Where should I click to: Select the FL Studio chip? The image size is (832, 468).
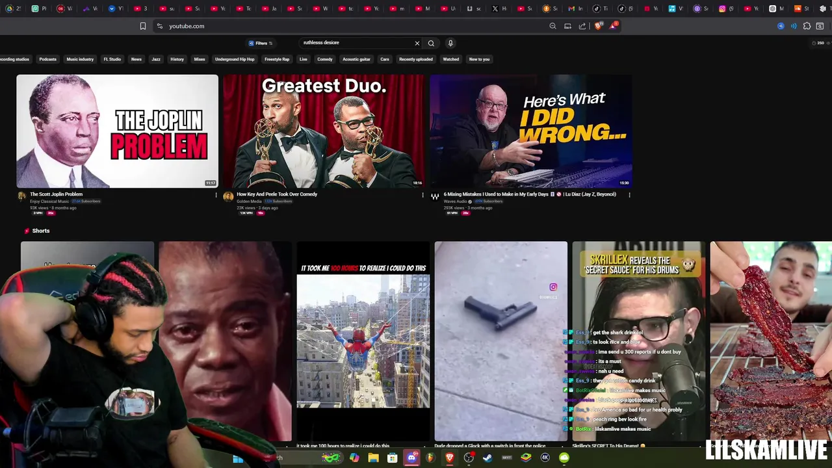click(x=112, y=59)
